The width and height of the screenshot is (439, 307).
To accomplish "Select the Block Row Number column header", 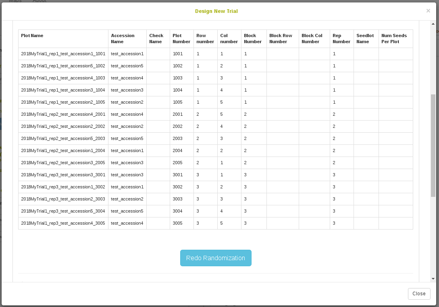I will [x=283, y=39].
